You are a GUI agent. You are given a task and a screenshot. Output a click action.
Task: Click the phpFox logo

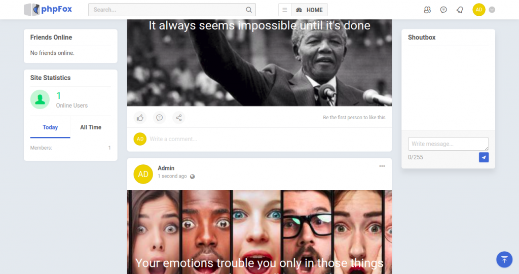[x=48, y=10]
